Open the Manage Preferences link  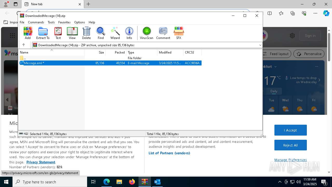(290, 160)
